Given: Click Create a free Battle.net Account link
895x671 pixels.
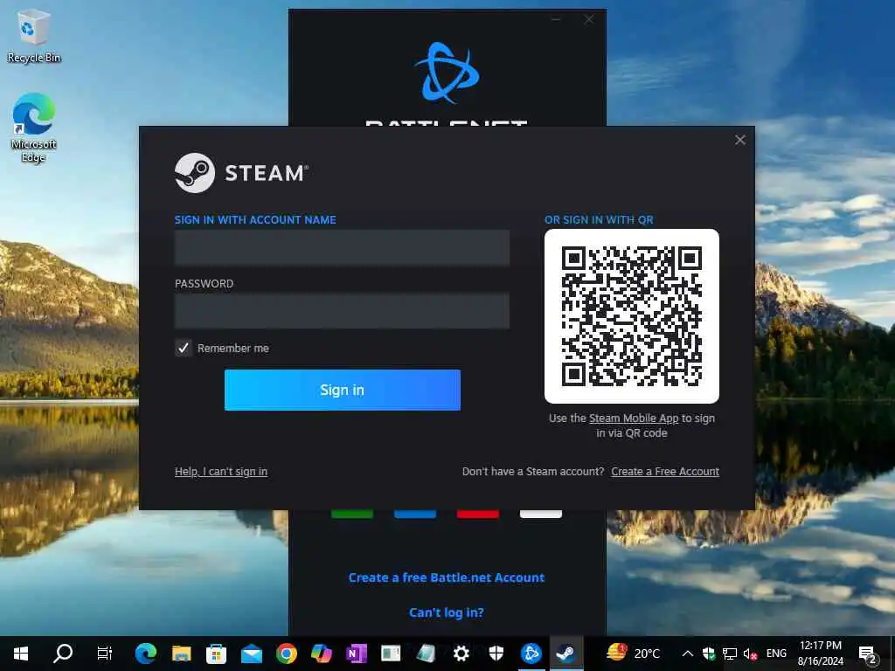Looking at the screenshot, I should click(447, 578).
